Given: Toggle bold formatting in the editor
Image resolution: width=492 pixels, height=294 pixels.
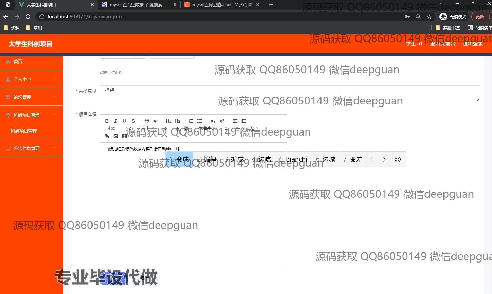Looking at the screenshot, I should pos(107,121).
